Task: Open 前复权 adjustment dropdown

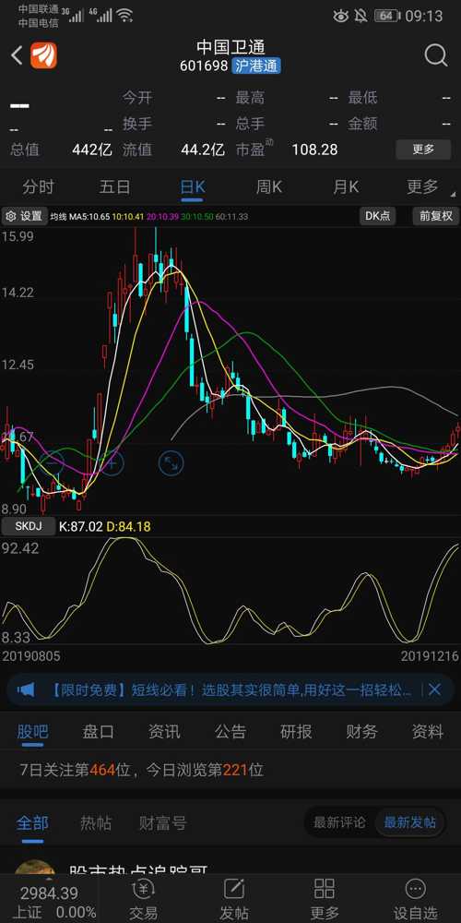Action: click(436, 216)
